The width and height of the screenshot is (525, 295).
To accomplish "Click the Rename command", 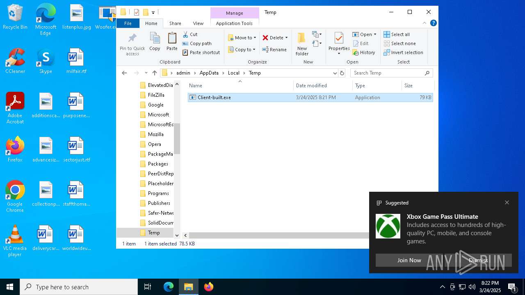I will click(x=274, y=50).
